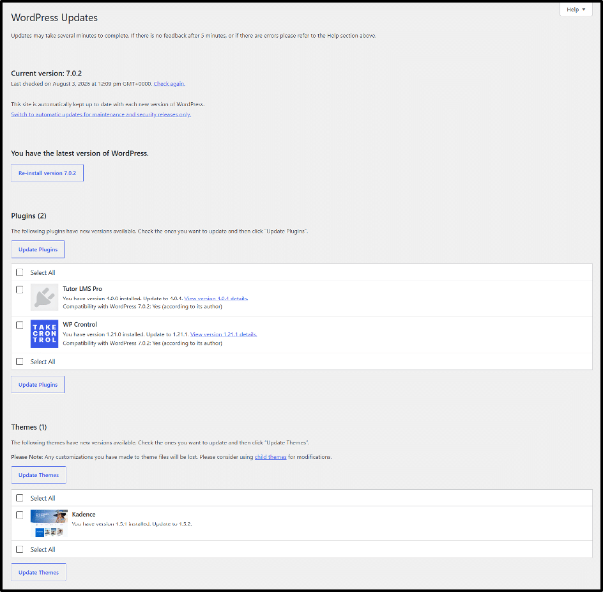Check the Kadence theme checkbox
Viewport: 603px width, 592px height.
tap(20, 515)
